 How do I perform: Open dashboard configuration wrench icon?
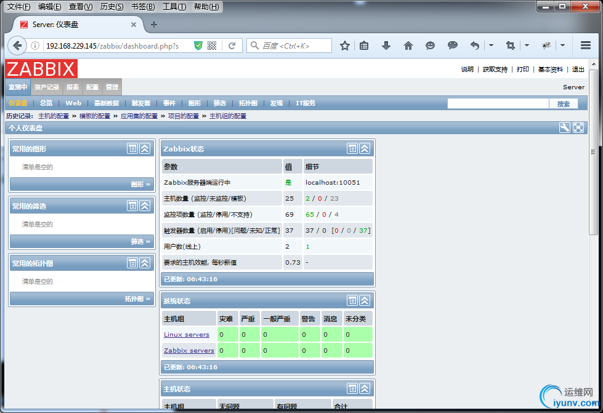pos(564,128)
